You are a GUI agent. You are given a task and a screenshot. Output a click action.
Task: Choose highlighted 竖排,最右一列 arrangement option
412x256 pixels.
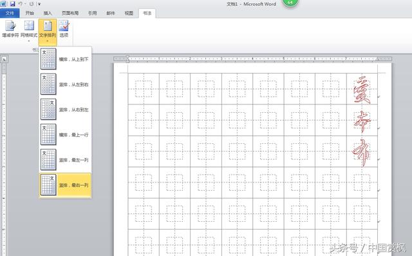click(x=65, y=185)
